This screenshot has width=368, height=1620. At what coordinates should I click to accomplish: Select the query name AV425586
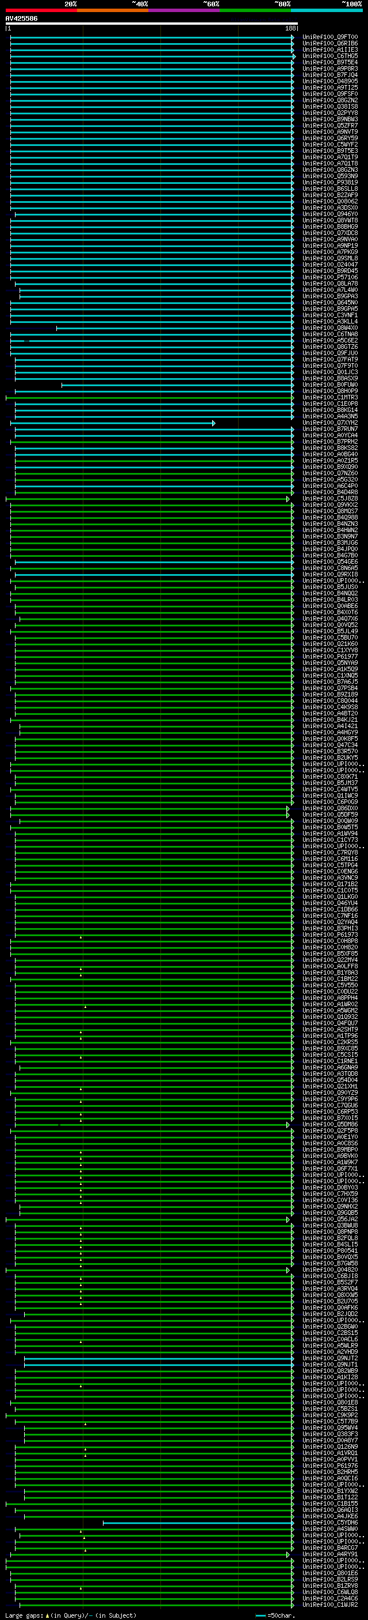click(21, 18)
